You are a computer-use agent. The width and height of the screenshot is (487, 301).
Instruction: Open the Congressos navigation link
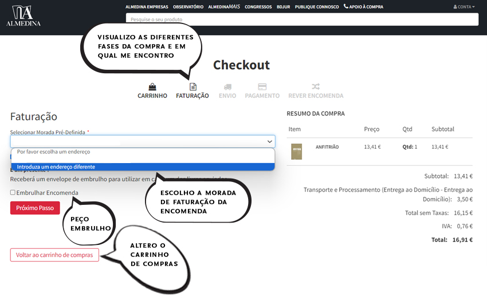pyautogui.click(x=258, y=7)
